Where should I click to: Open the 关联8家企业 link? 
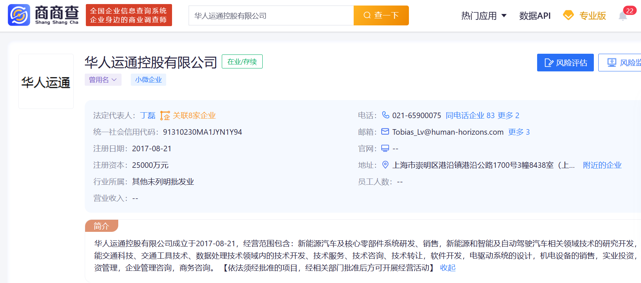(x=194, y=116)
